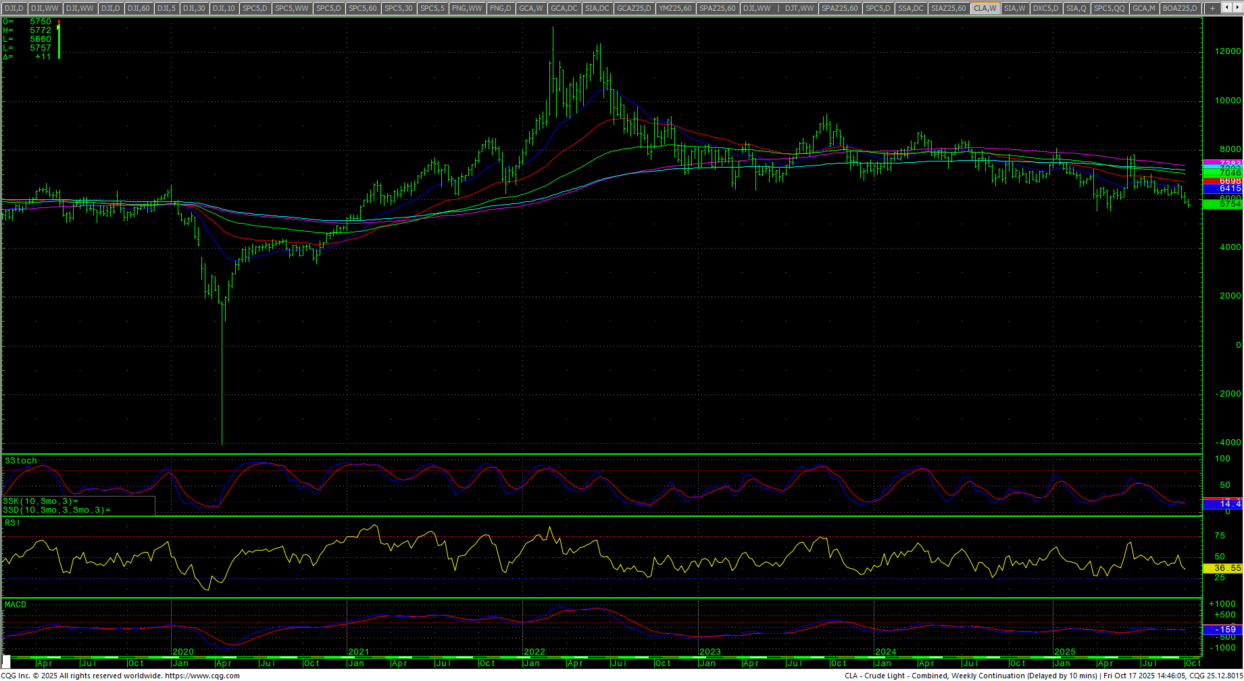Click the green 5754 last price marker
Screen dimensions: 1244x681
(1222, 204)
